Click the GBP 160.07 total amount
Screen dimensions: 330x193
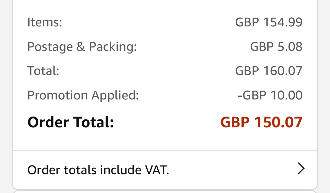269,71
